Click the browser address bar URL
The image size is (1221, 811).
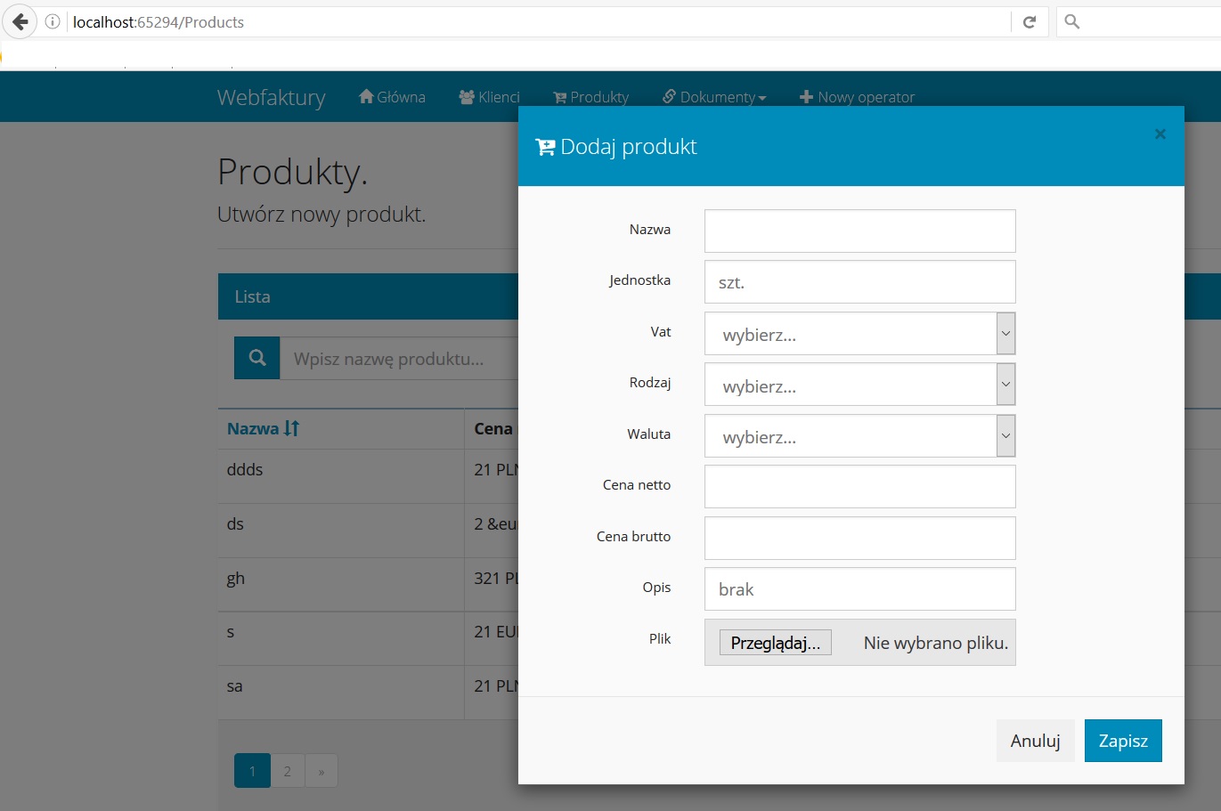pyautogui.click(x=159, y=22)
